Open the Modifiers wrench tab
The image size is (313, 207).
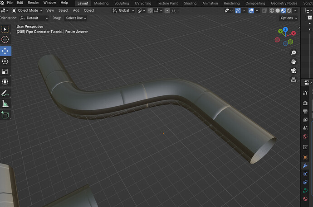coord(305,165)
